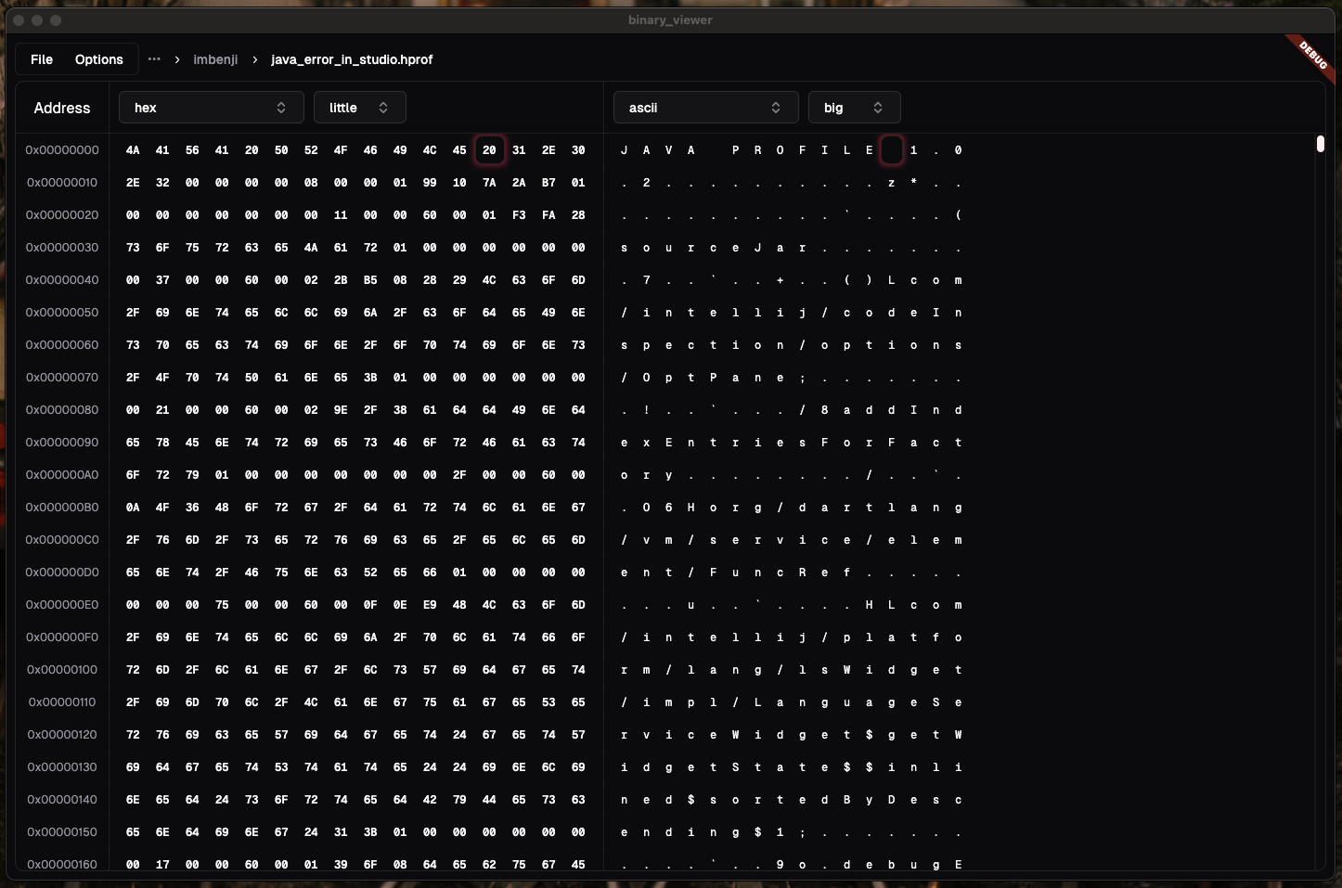Open the big endianness dropdown
This screenshot has width=1342, height=888.
(854, 107)
